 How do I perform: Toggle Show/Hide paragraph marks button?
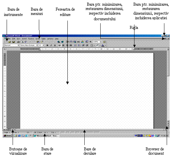tap(91, 42)
